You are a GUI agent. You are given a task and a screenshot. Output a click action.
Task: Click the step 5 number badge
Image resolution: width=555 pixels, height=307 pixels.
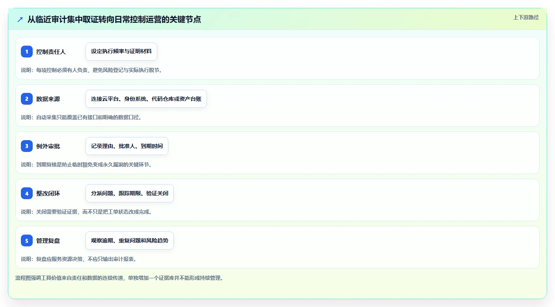point(27,240)
